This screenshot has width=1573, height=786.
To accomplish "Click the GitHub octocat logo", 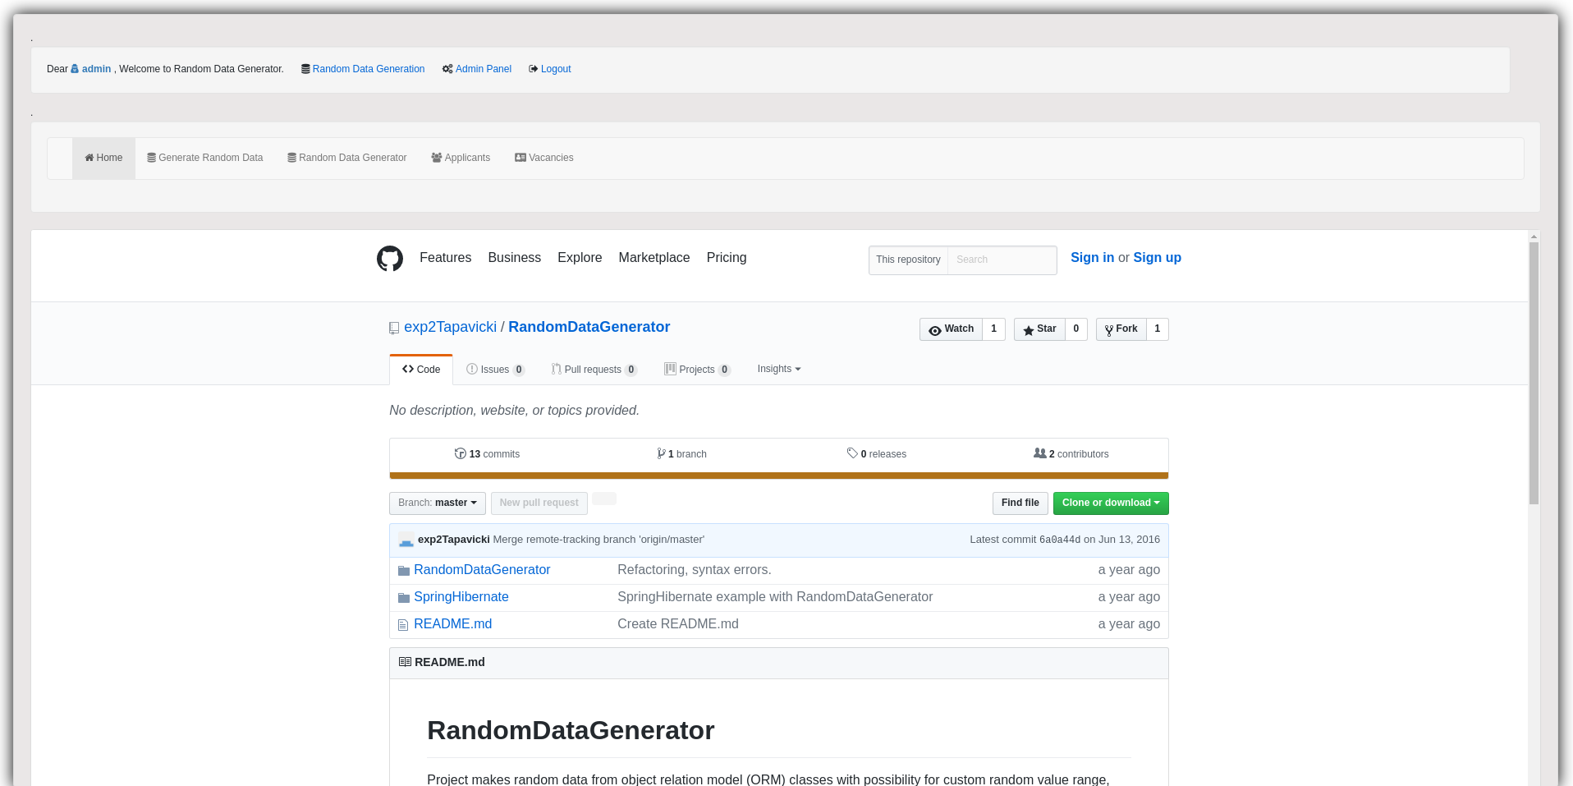I will click(x=390, y=259).
